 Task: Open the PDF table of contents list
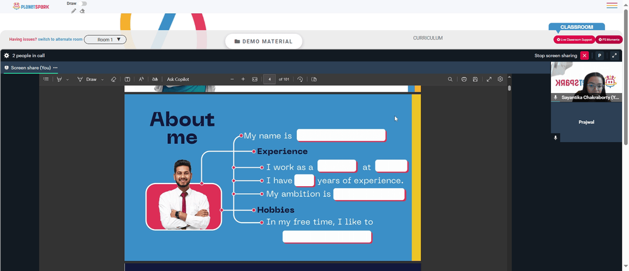click(46, 79)
